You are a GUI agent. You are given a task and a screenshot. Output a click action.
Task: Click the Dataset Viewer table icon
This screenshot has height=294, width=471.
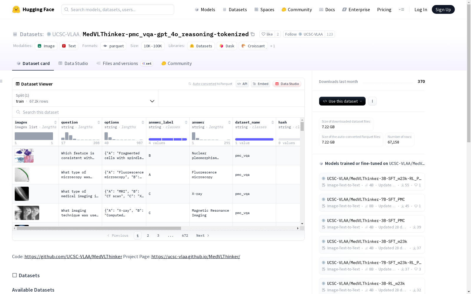18,84
